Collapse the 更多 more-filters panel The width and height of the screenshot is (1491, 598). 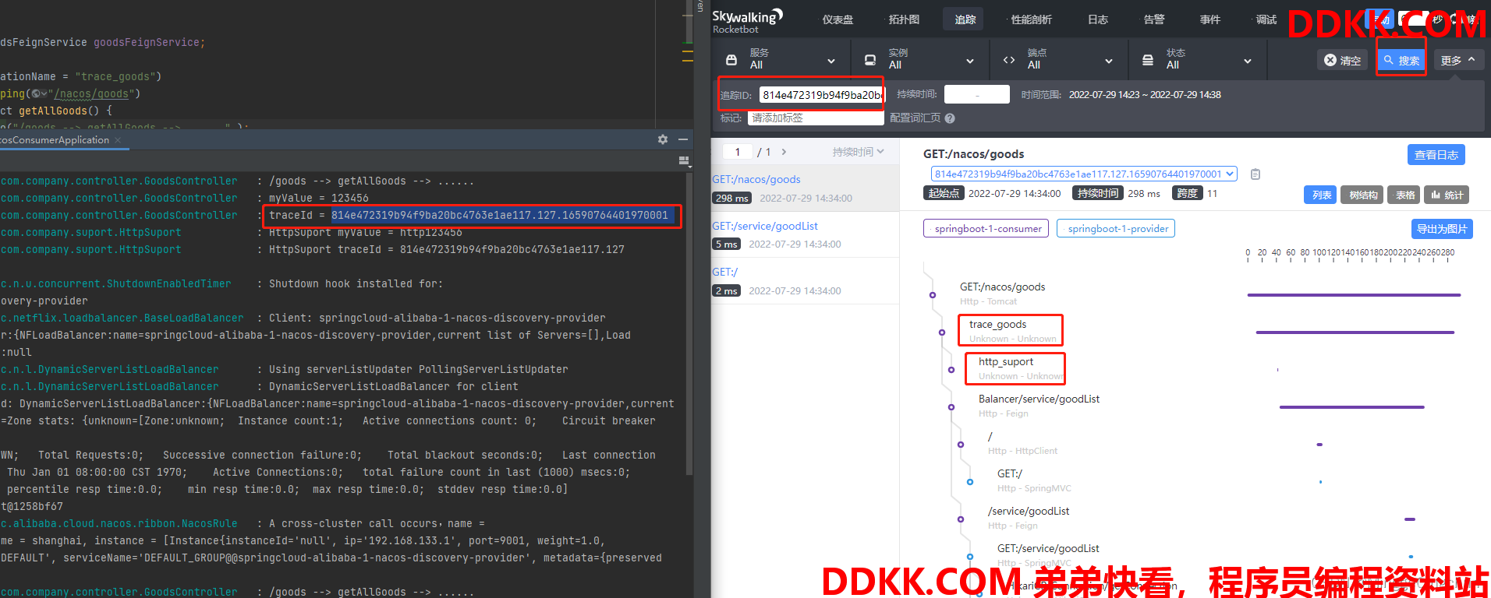click(x=1458, y=60)
